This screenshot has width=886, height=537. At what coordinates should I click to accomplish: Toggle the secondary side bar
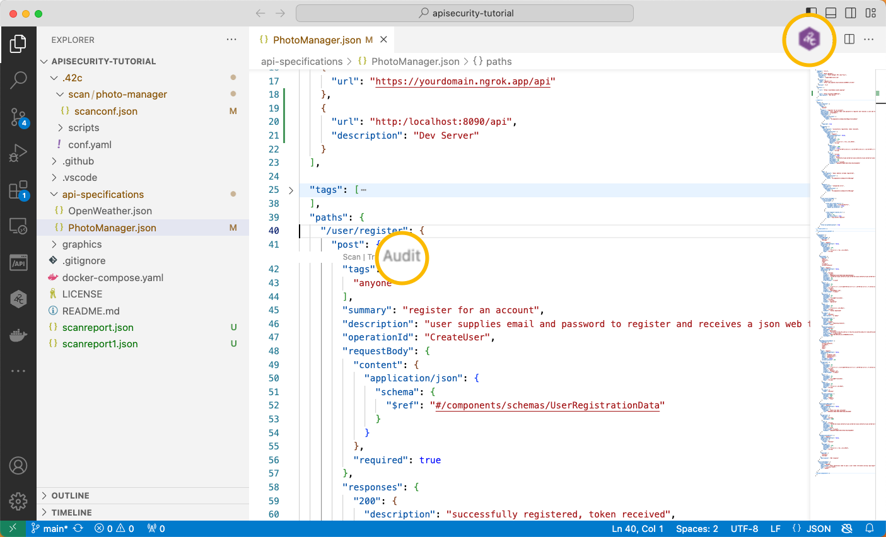coord(851,13)
